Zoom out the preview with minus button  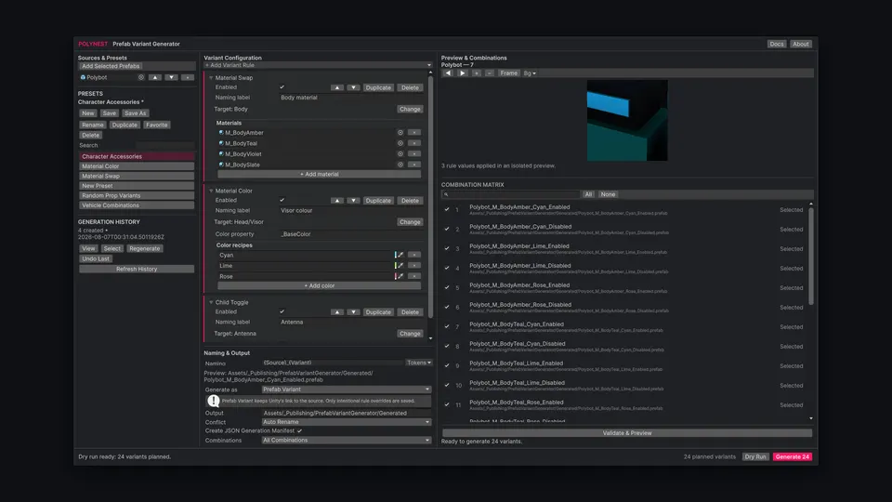(490, 73)
